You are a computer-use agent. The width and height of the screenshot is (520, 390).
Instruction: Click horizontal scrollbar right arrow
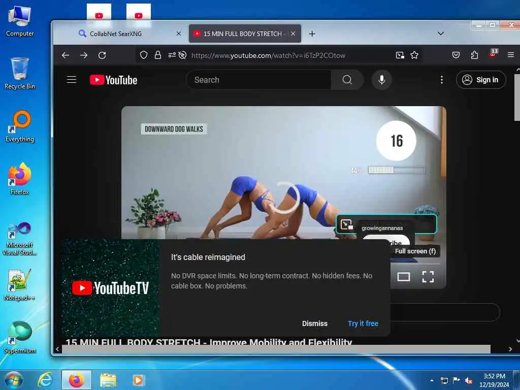510,349
